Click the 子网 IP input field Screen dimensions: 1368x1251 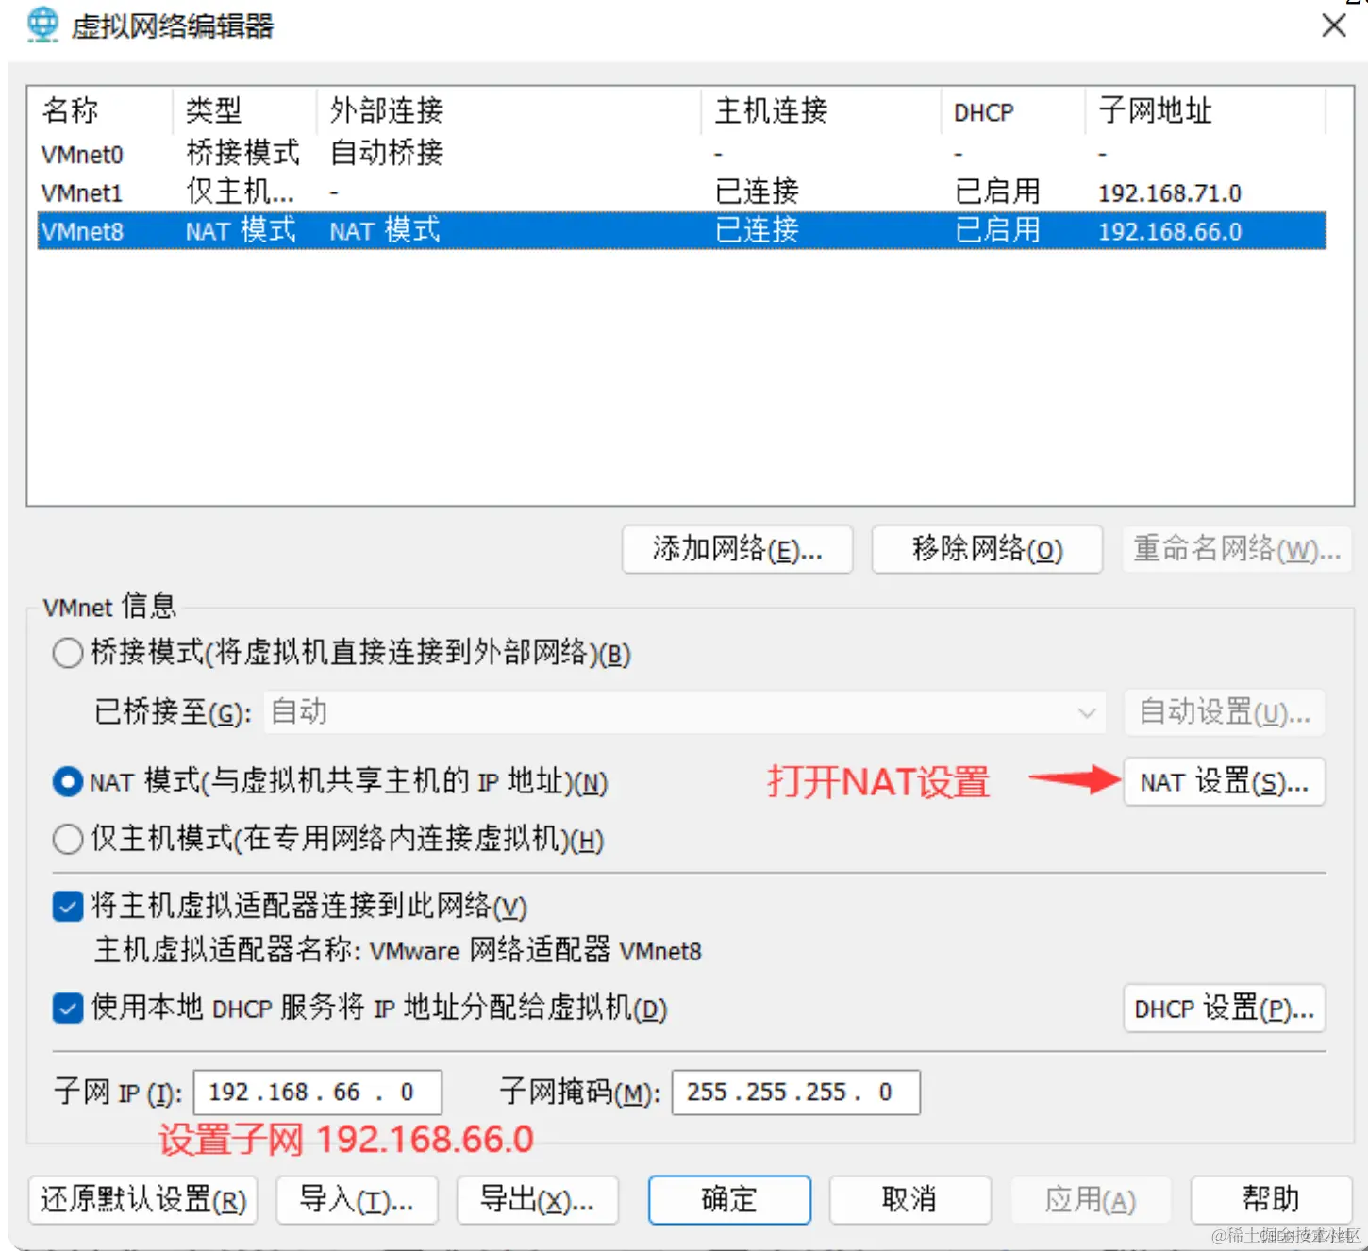coord(318,1093)
